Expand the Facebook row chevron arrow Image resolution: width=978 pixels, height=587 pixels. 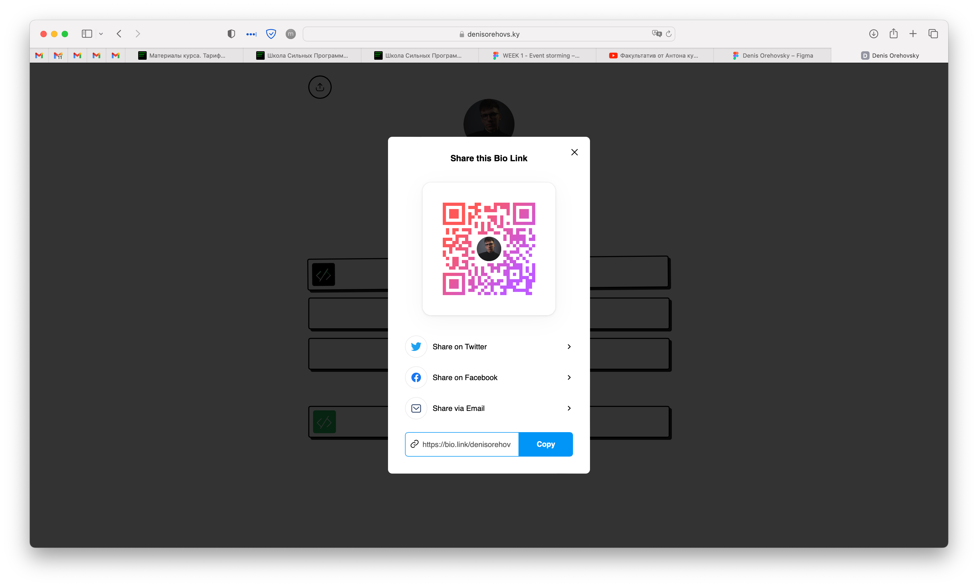[x=569, y=377]
